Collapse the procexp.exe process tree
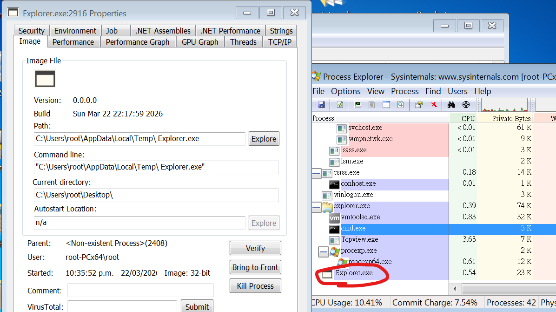 (x=324, y=251)
